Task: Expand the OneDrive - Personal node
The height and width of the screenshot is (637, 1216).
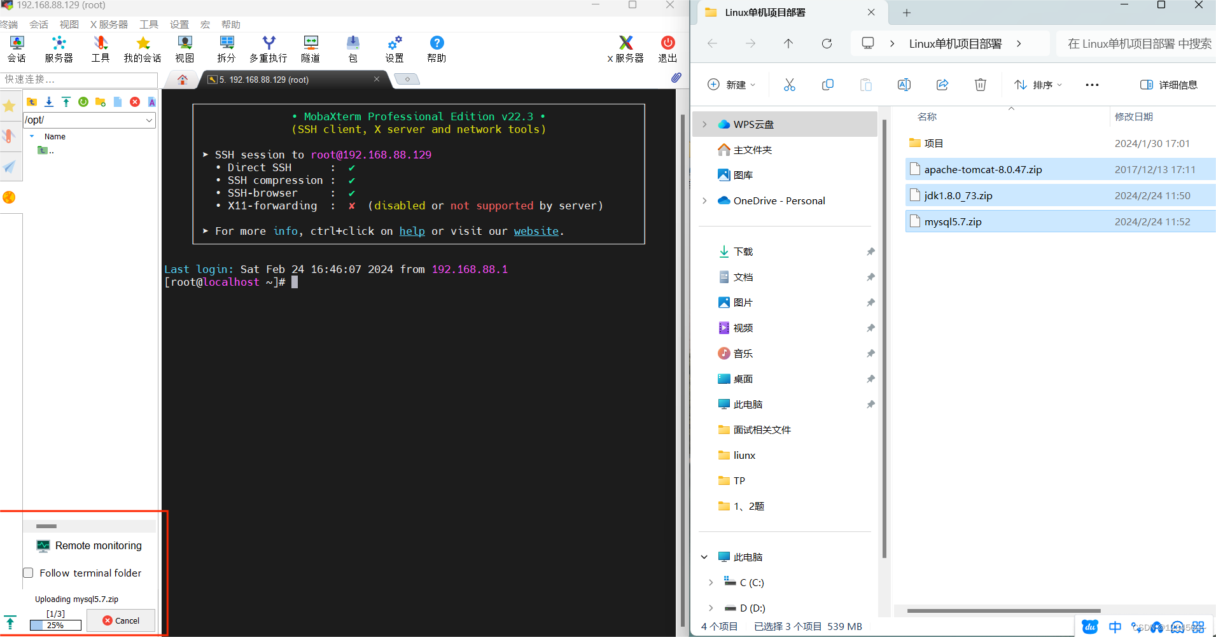Action: tap(704, 200)
